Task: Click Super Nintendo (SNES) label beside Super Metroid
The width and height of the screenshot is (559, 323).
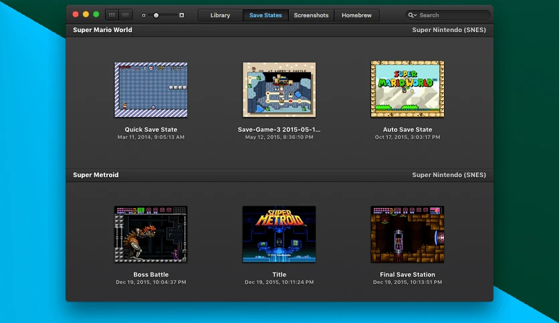Action: click(449, 175)
